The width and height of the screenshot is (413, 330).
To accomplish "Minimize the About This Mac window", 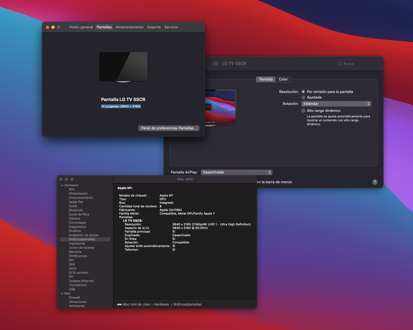I will tap(53, 27).
